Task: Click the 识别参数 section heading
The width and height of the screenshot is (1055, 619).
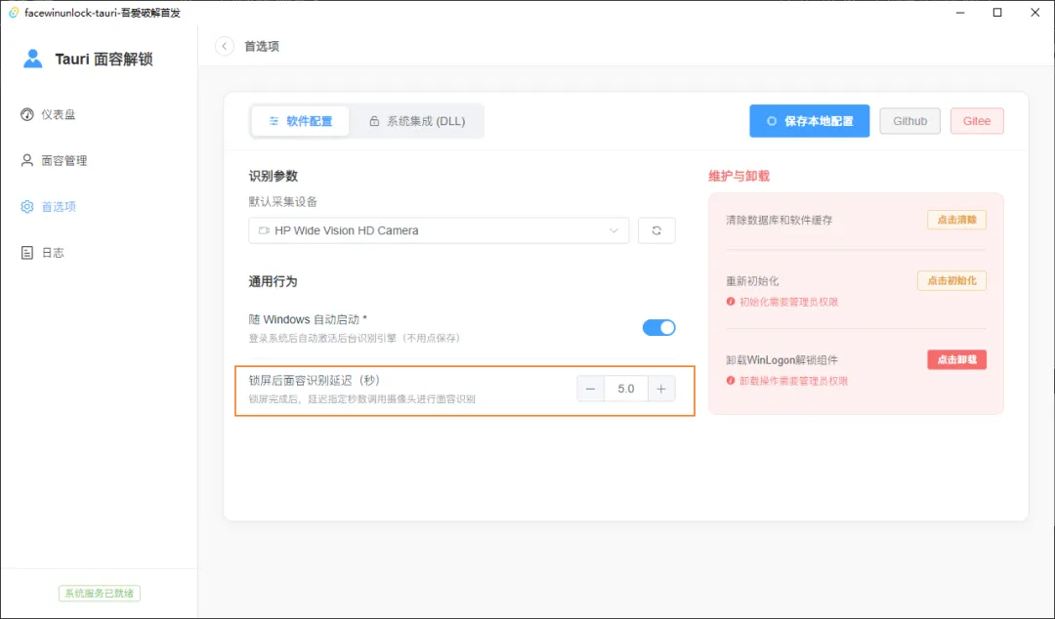Action: click(274, 177)
